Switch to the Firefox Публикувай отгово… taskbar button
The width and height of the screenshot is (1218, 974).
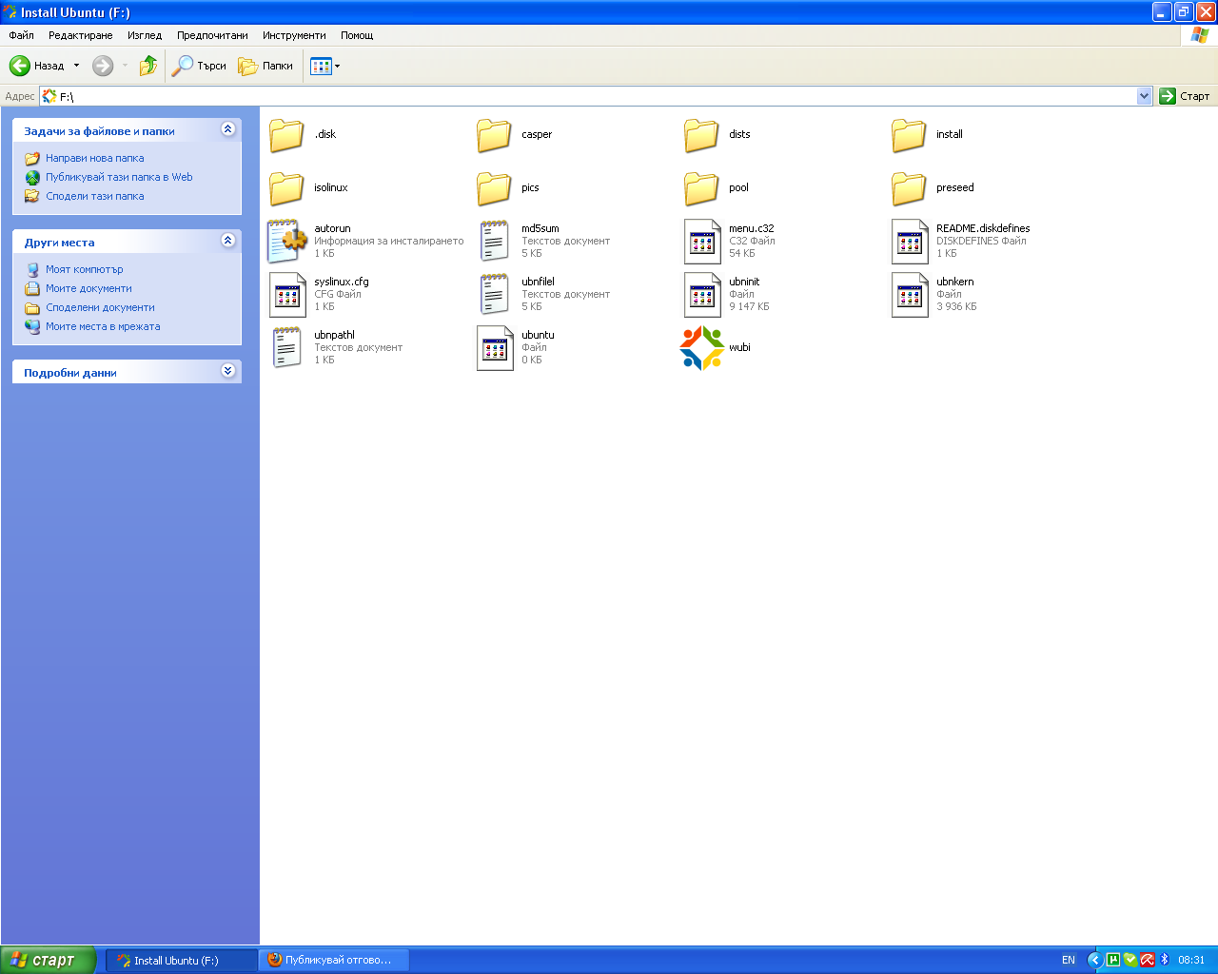click(335, 961)
